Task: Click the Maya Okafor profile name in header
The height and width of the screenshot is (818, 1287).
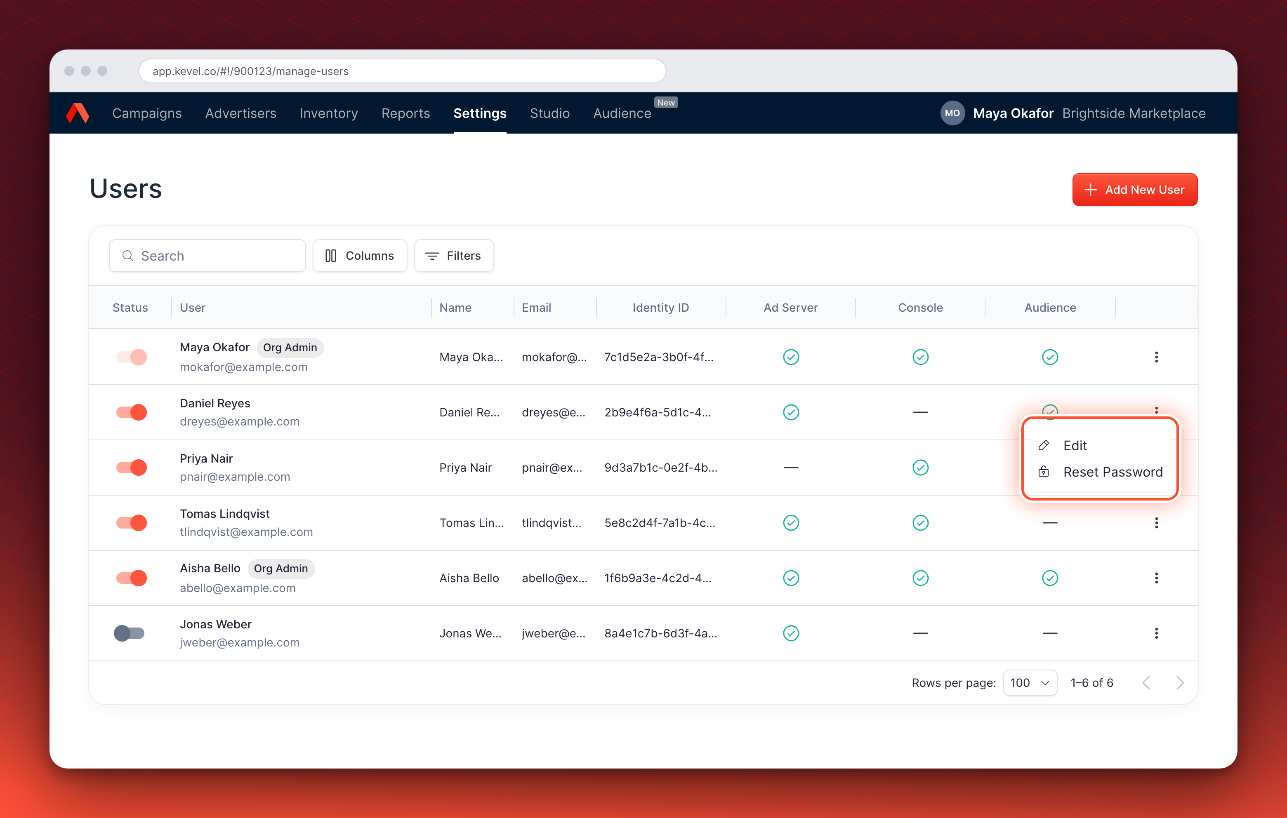Action: (x=1013, y=113)
